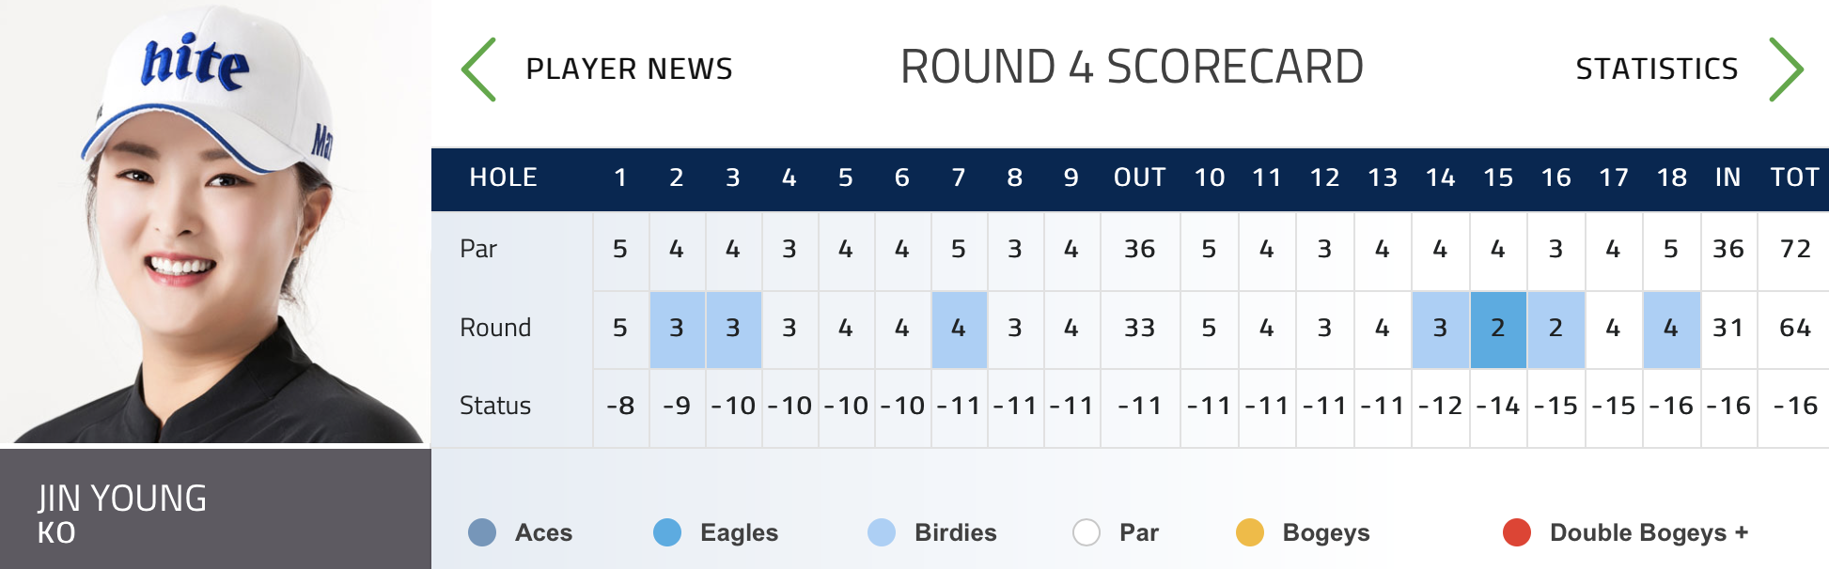Click the Jin Young Ko name banner
Image resolution: width=1829 pixels, height=569 pixels.
(x=215, y=509)
